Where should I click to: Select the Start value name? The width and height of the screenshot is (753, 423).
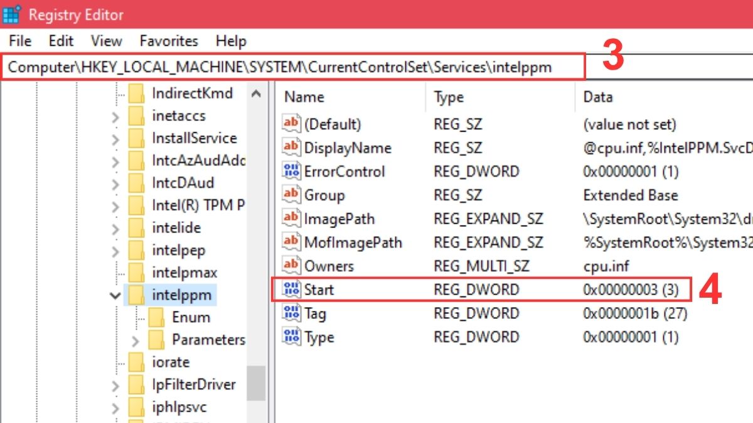click(319, 290)
